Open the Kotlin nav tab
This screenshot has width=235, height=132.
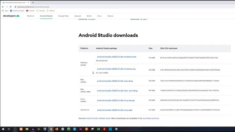tap(89, 16)
